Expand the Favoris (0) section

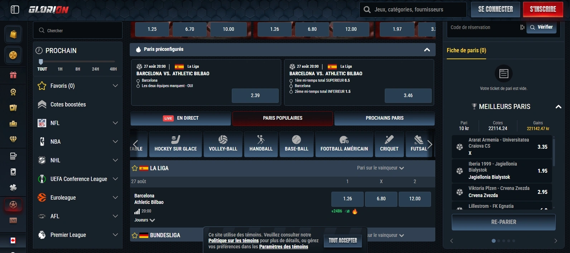tap(115, 86)
